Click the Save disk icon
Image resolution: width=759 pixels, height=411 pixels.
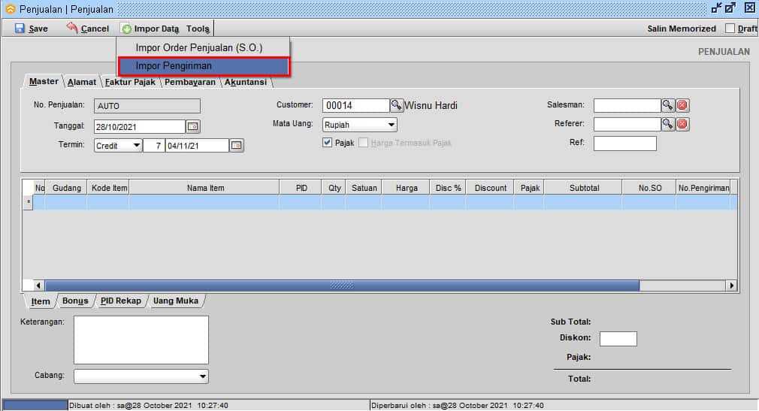pos(20,29)
